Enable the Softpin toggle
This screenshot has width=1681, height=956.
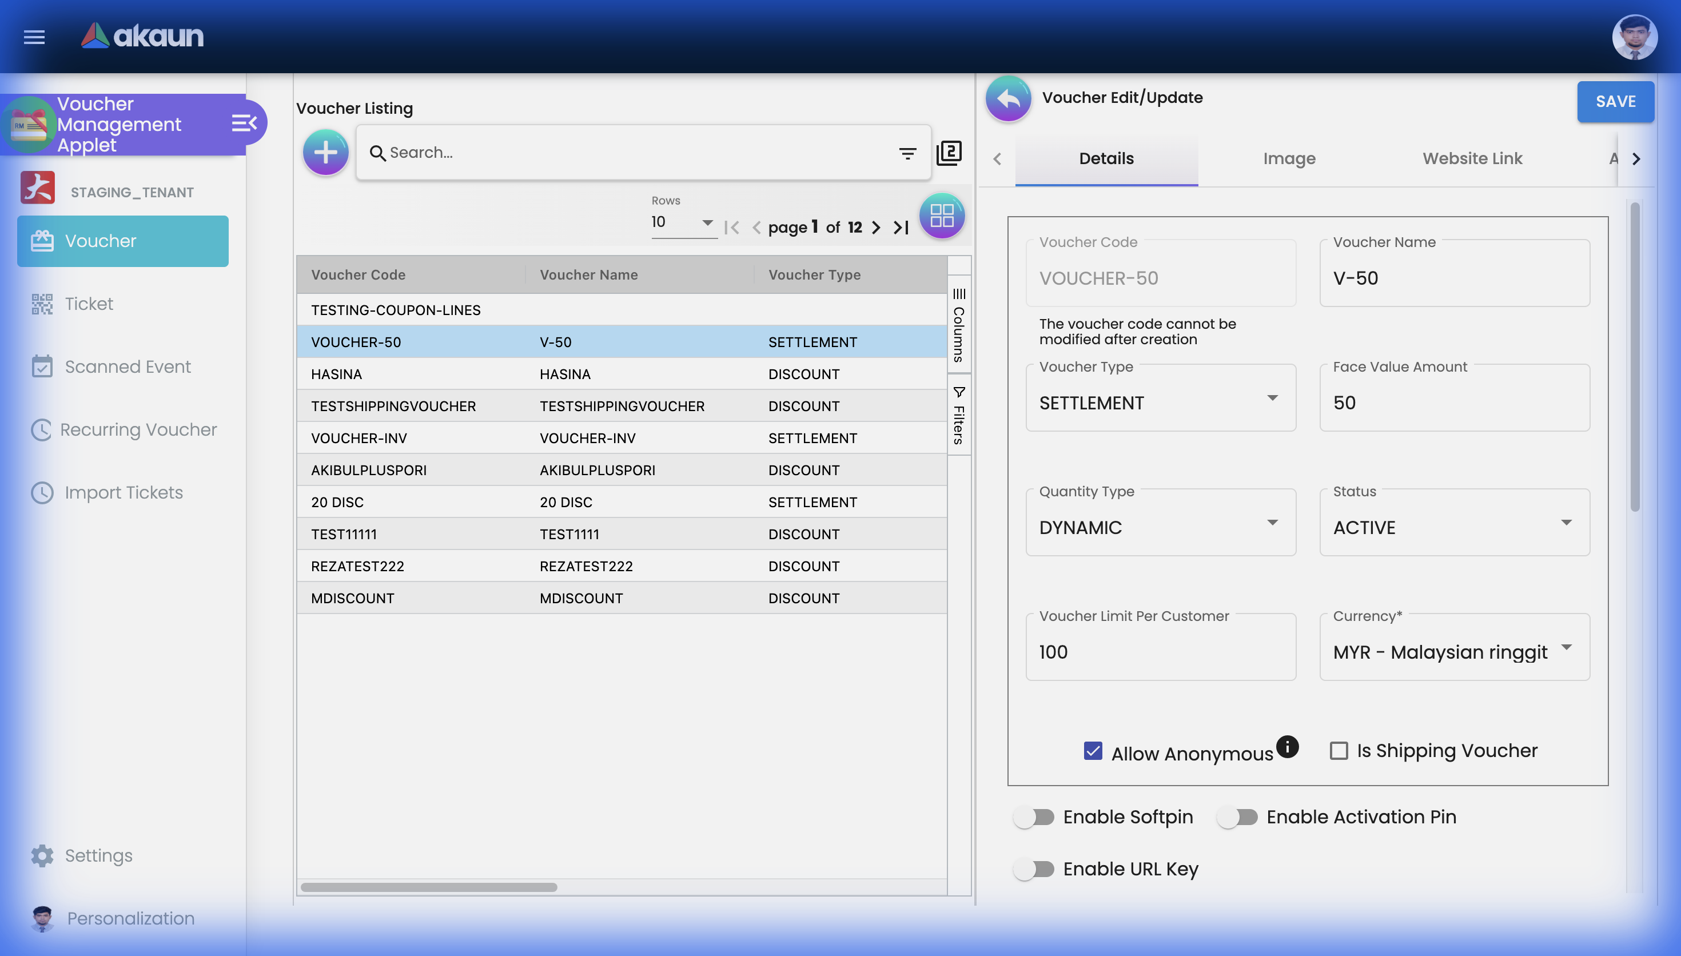(1034, 817)
